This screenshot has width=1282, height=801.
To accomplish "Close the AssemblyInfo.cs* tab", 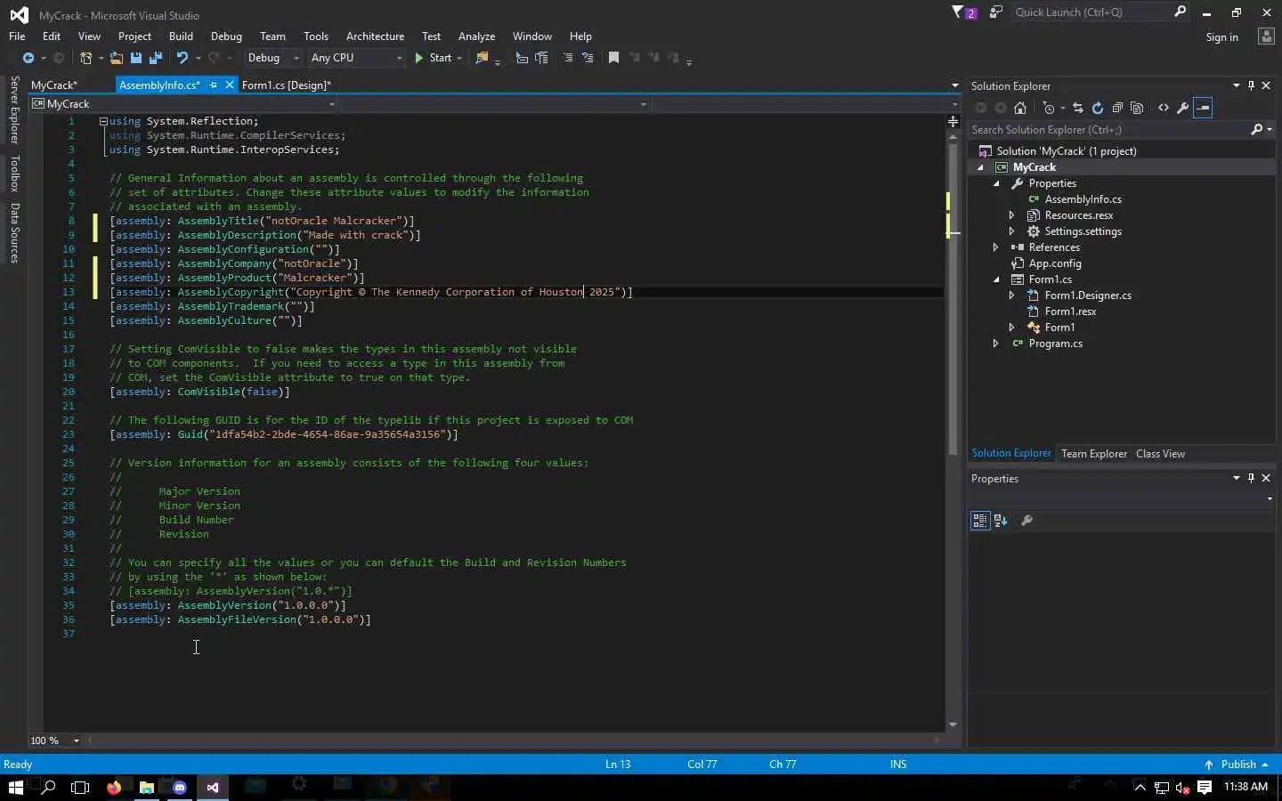I will pos(229,85).
